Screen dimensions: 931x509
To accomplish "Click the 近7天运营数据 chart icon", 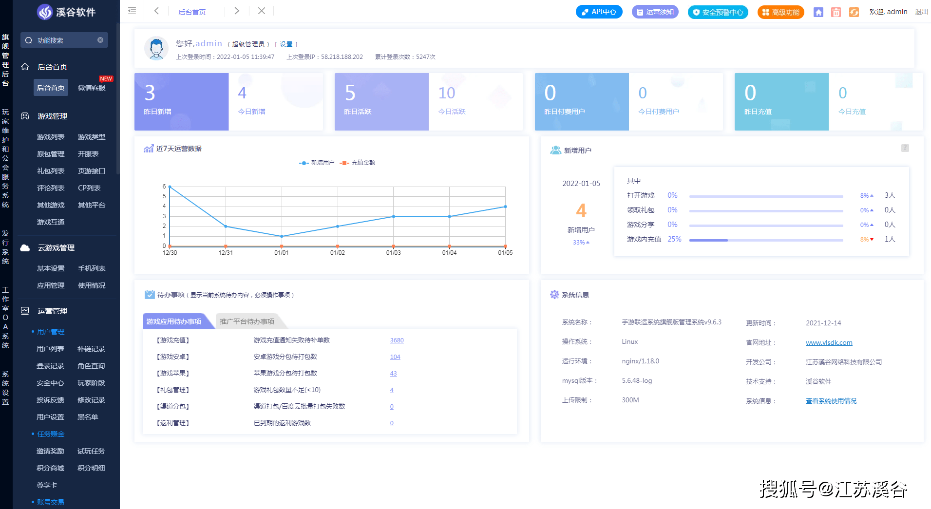I will click(149, 149).
